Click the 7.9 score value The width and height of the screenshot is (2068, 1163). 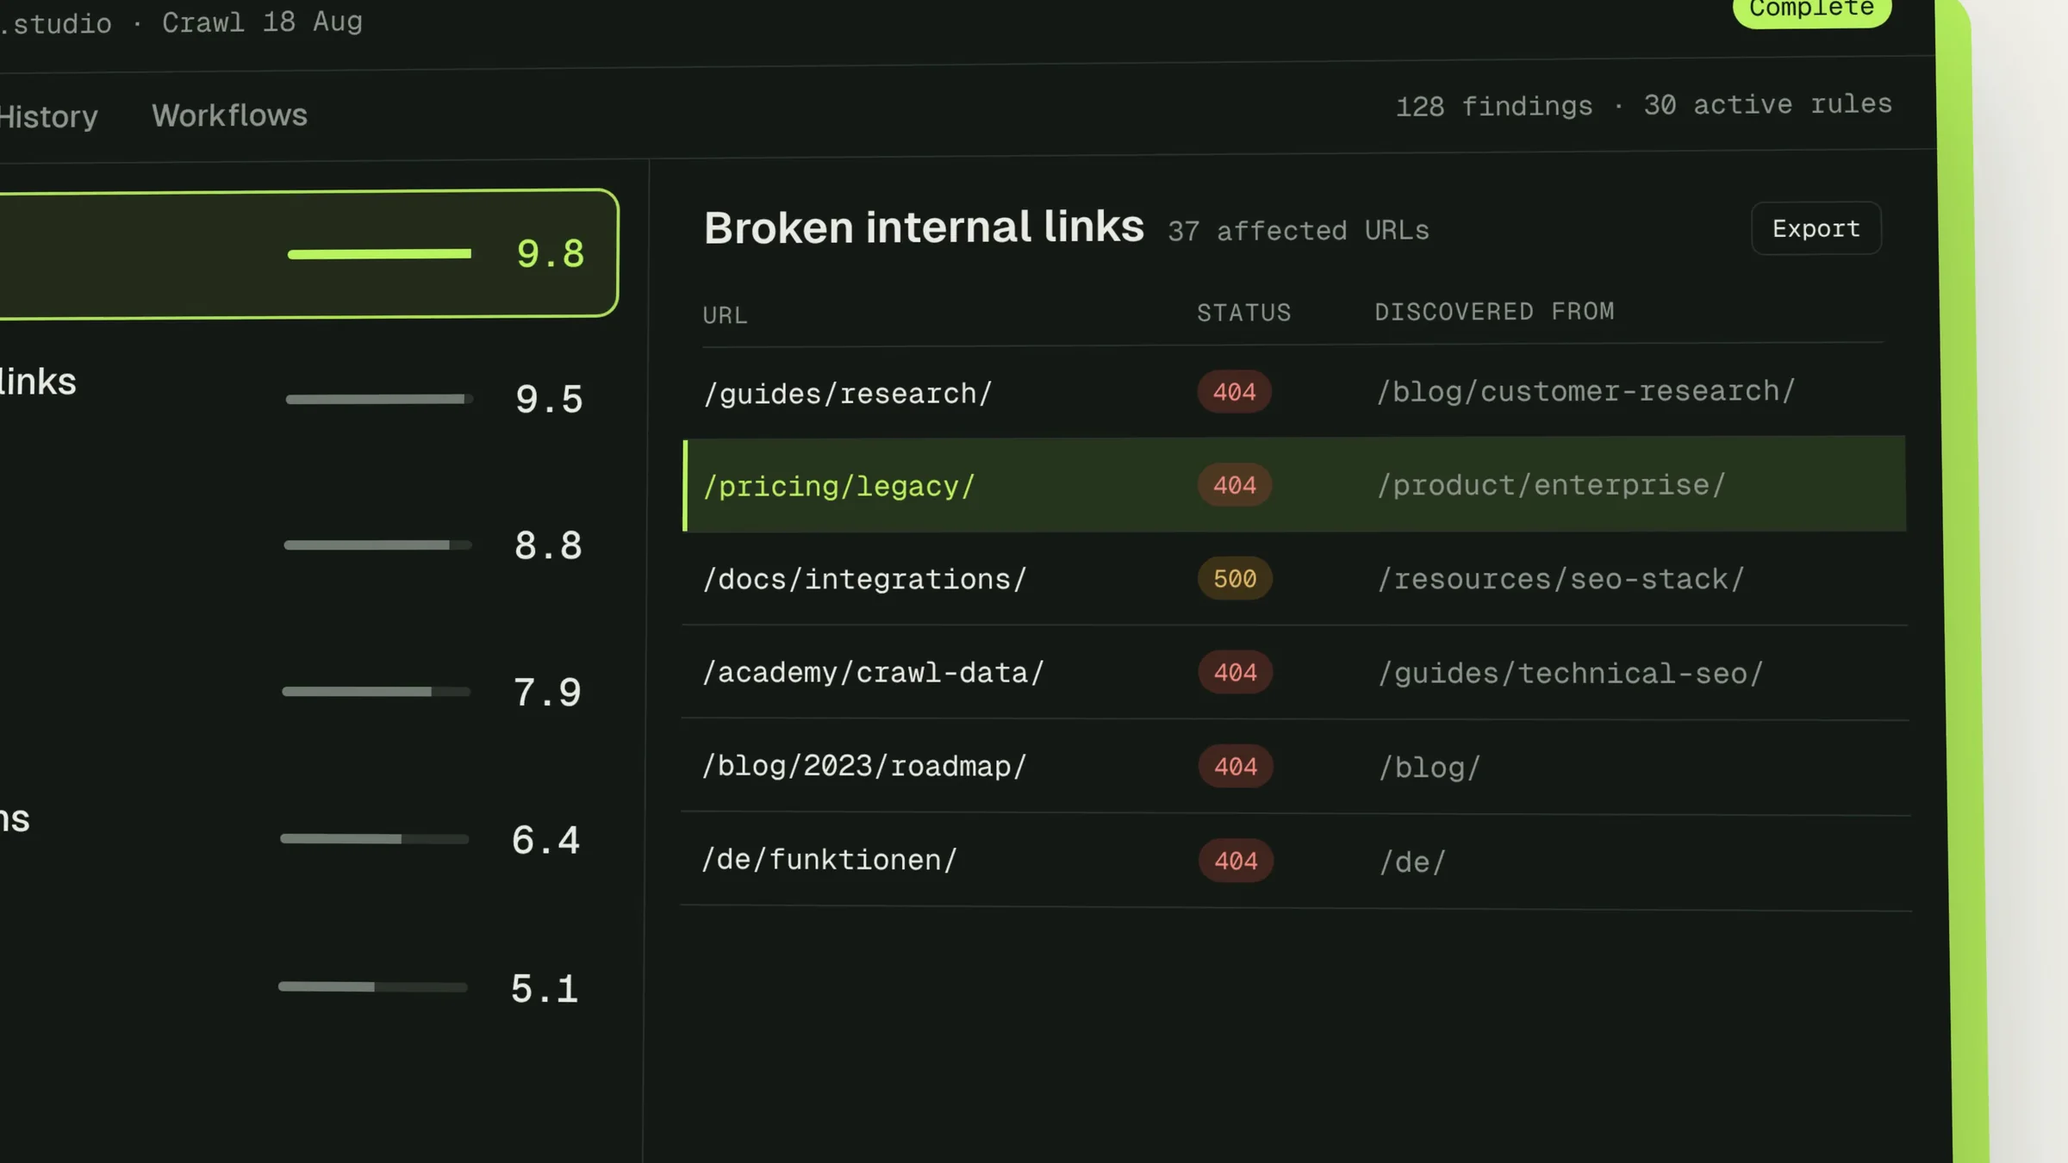[547, 693]
